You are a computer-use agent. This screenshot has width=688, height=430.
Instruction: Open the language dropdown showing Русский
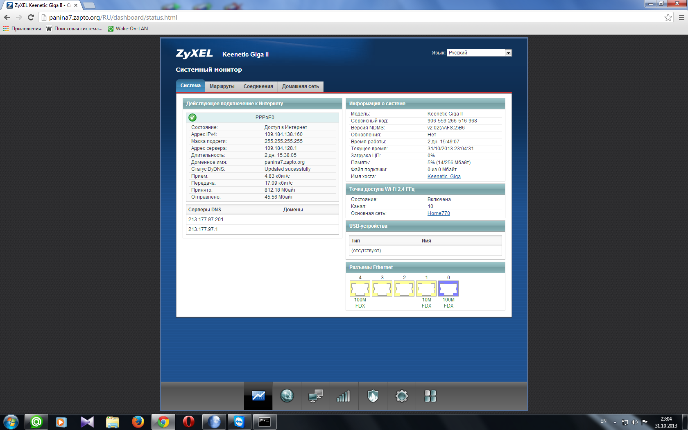pos(480,53)
